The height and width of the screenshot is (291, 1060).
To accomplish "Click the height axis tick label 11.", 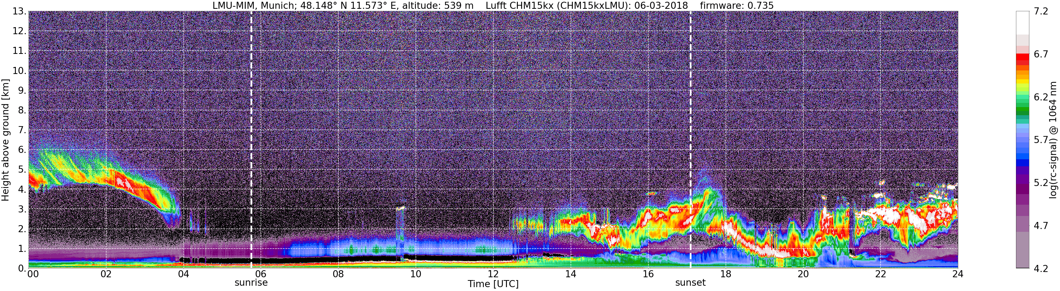I will tap(19, 51).
